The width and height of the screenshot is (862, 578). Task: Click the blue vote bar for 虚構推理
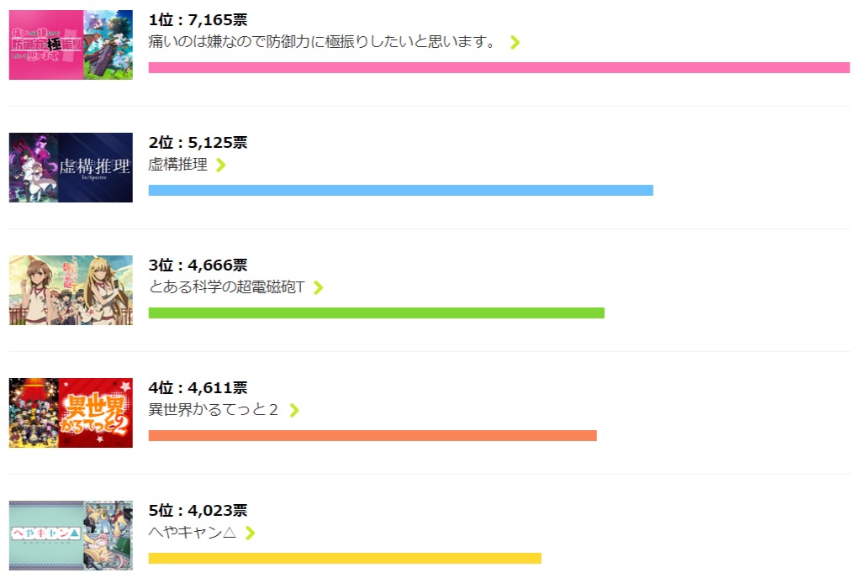pyautogui.click(x=400, y=191)
